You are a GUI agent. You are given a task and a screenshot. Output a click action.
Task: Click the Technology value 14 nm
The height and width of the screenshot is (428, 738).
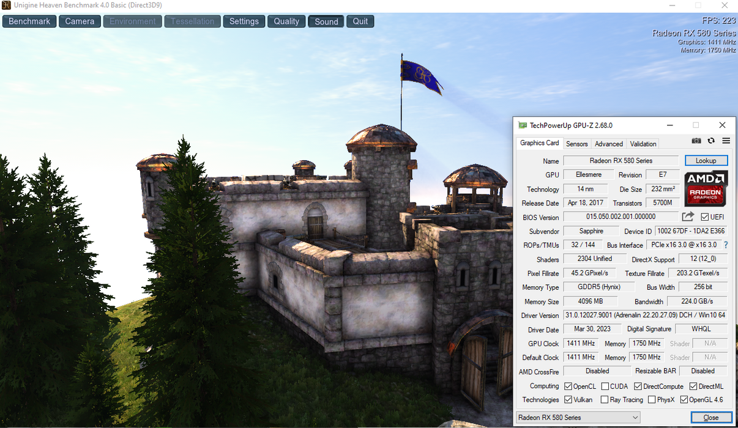586,190
